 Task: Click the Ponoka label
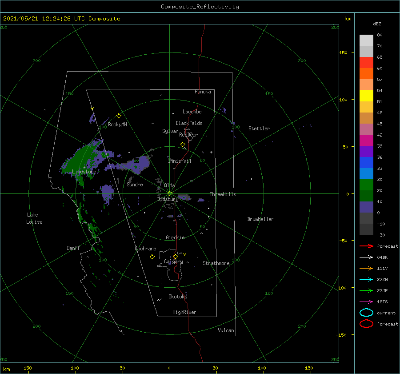[x=203, y=92]
